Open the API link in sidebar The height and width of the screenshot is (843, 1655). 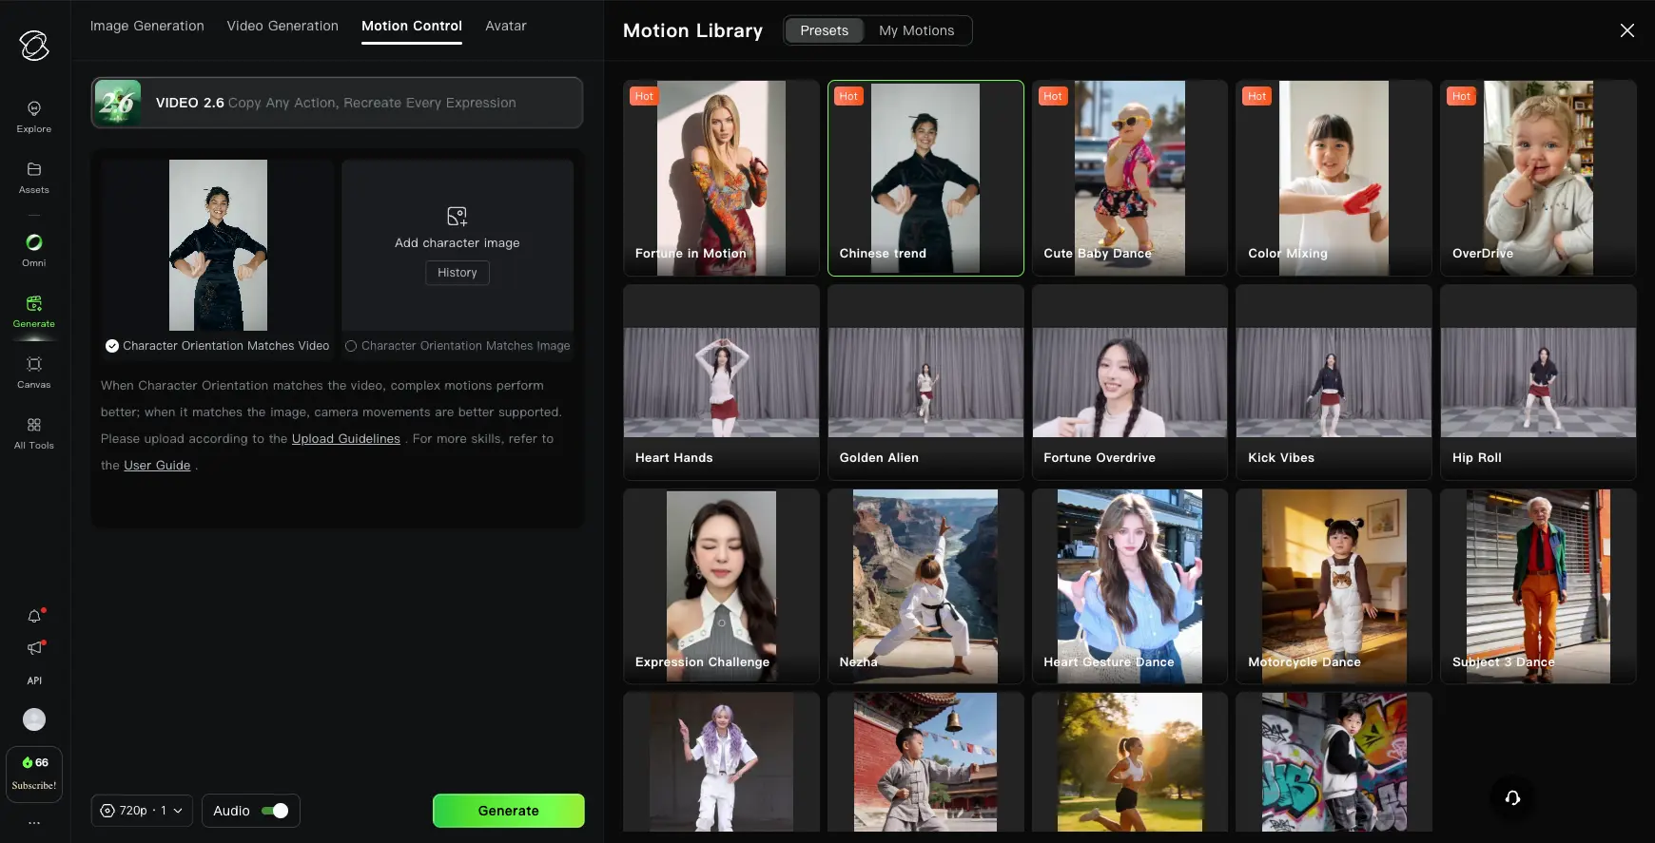point(34,680)
